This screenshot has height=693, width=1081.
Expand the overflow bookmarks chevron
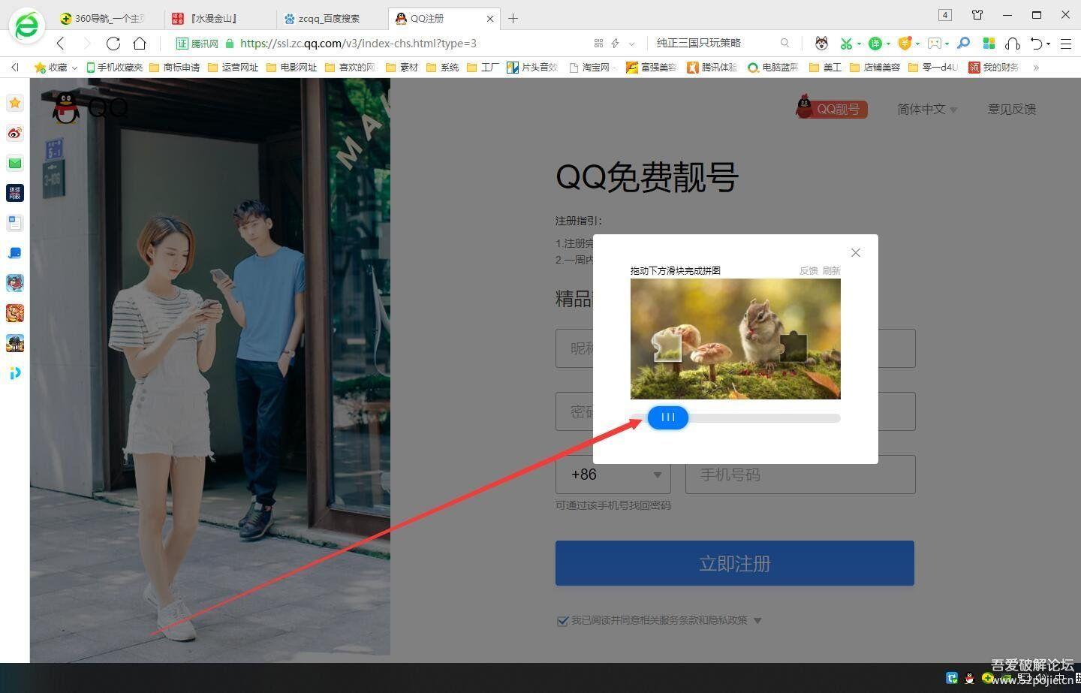coord(1036,68)
